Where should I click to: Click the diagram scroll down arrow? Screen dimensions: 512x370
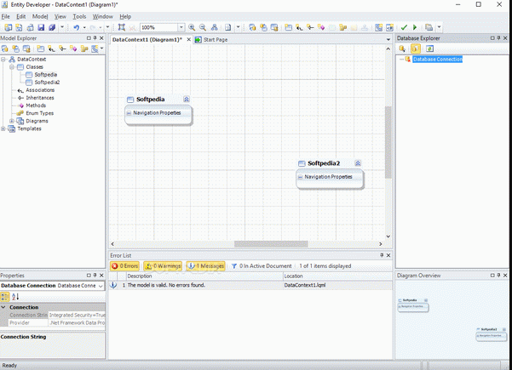click(388, 236)
